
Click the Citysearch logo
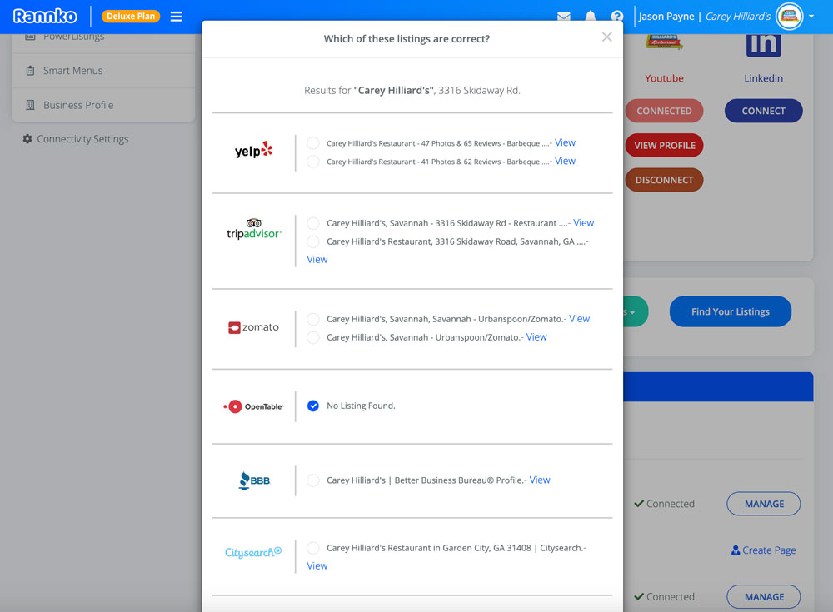[x=253, y=553]
